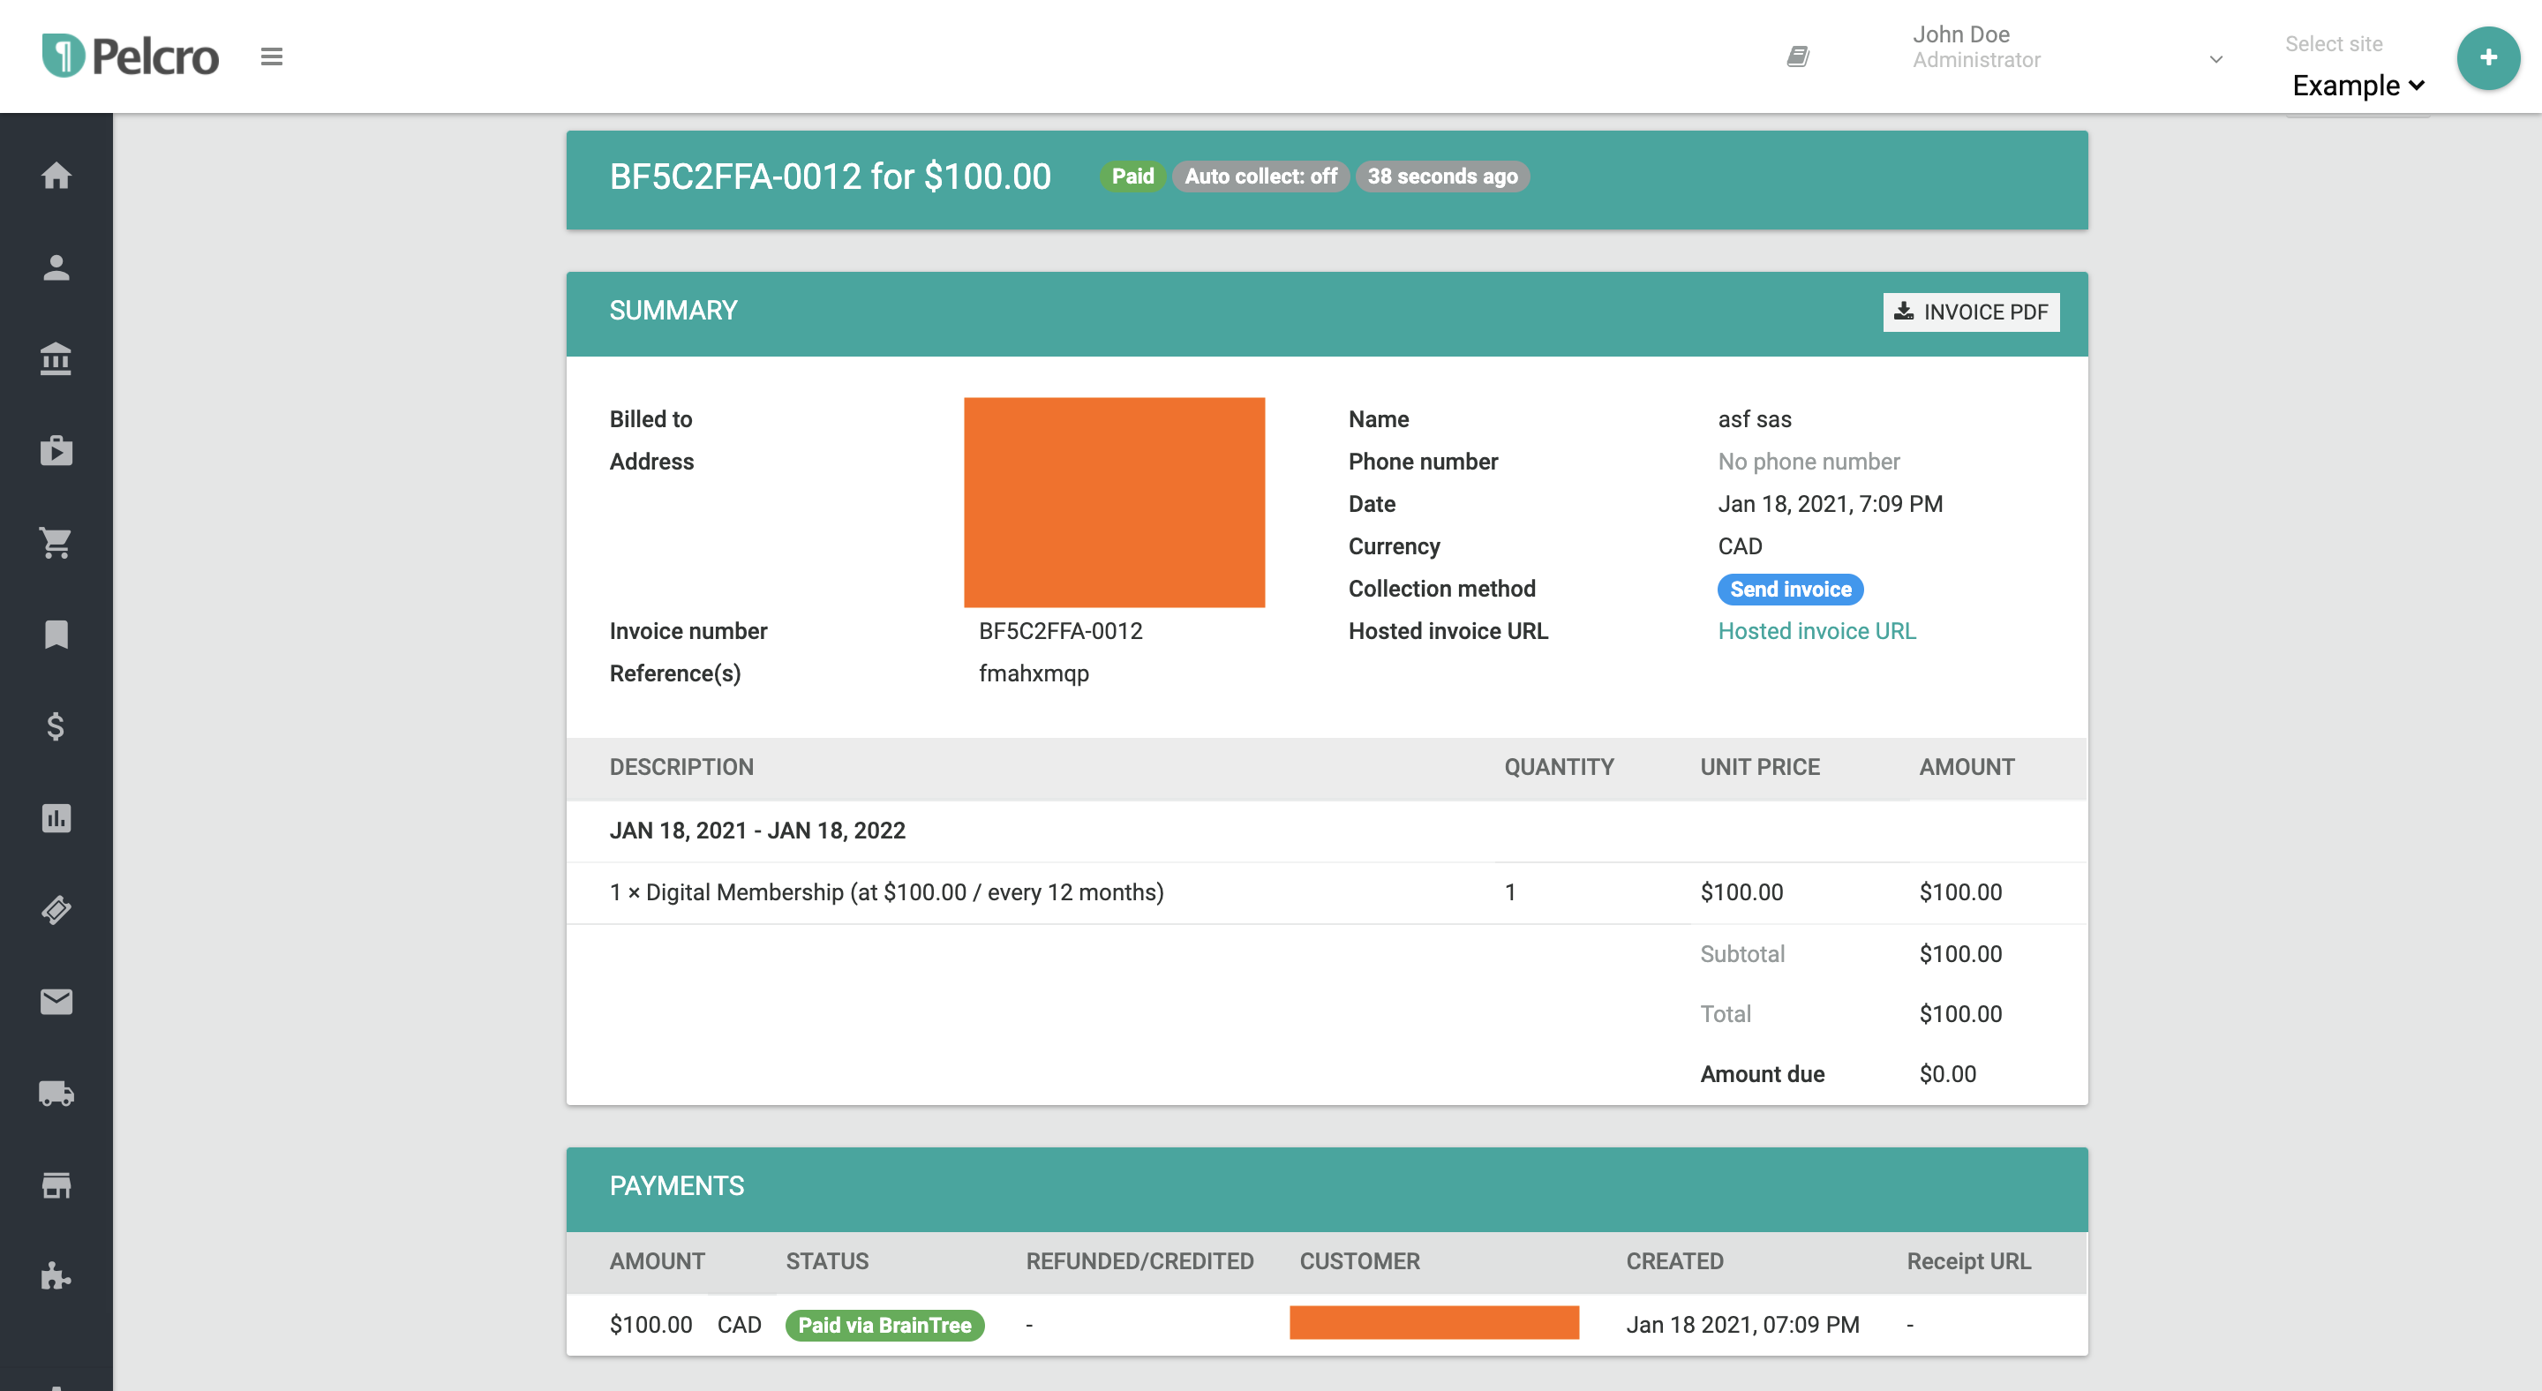Expand the John Doe account dropdown
The image size is (2542, 1391).
[2215, 59]
